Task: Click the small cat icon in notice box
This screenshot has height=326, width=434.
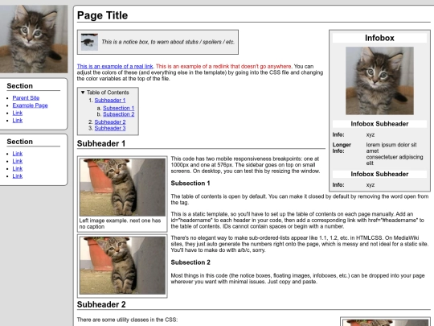Action: click(x=89, y=42)
